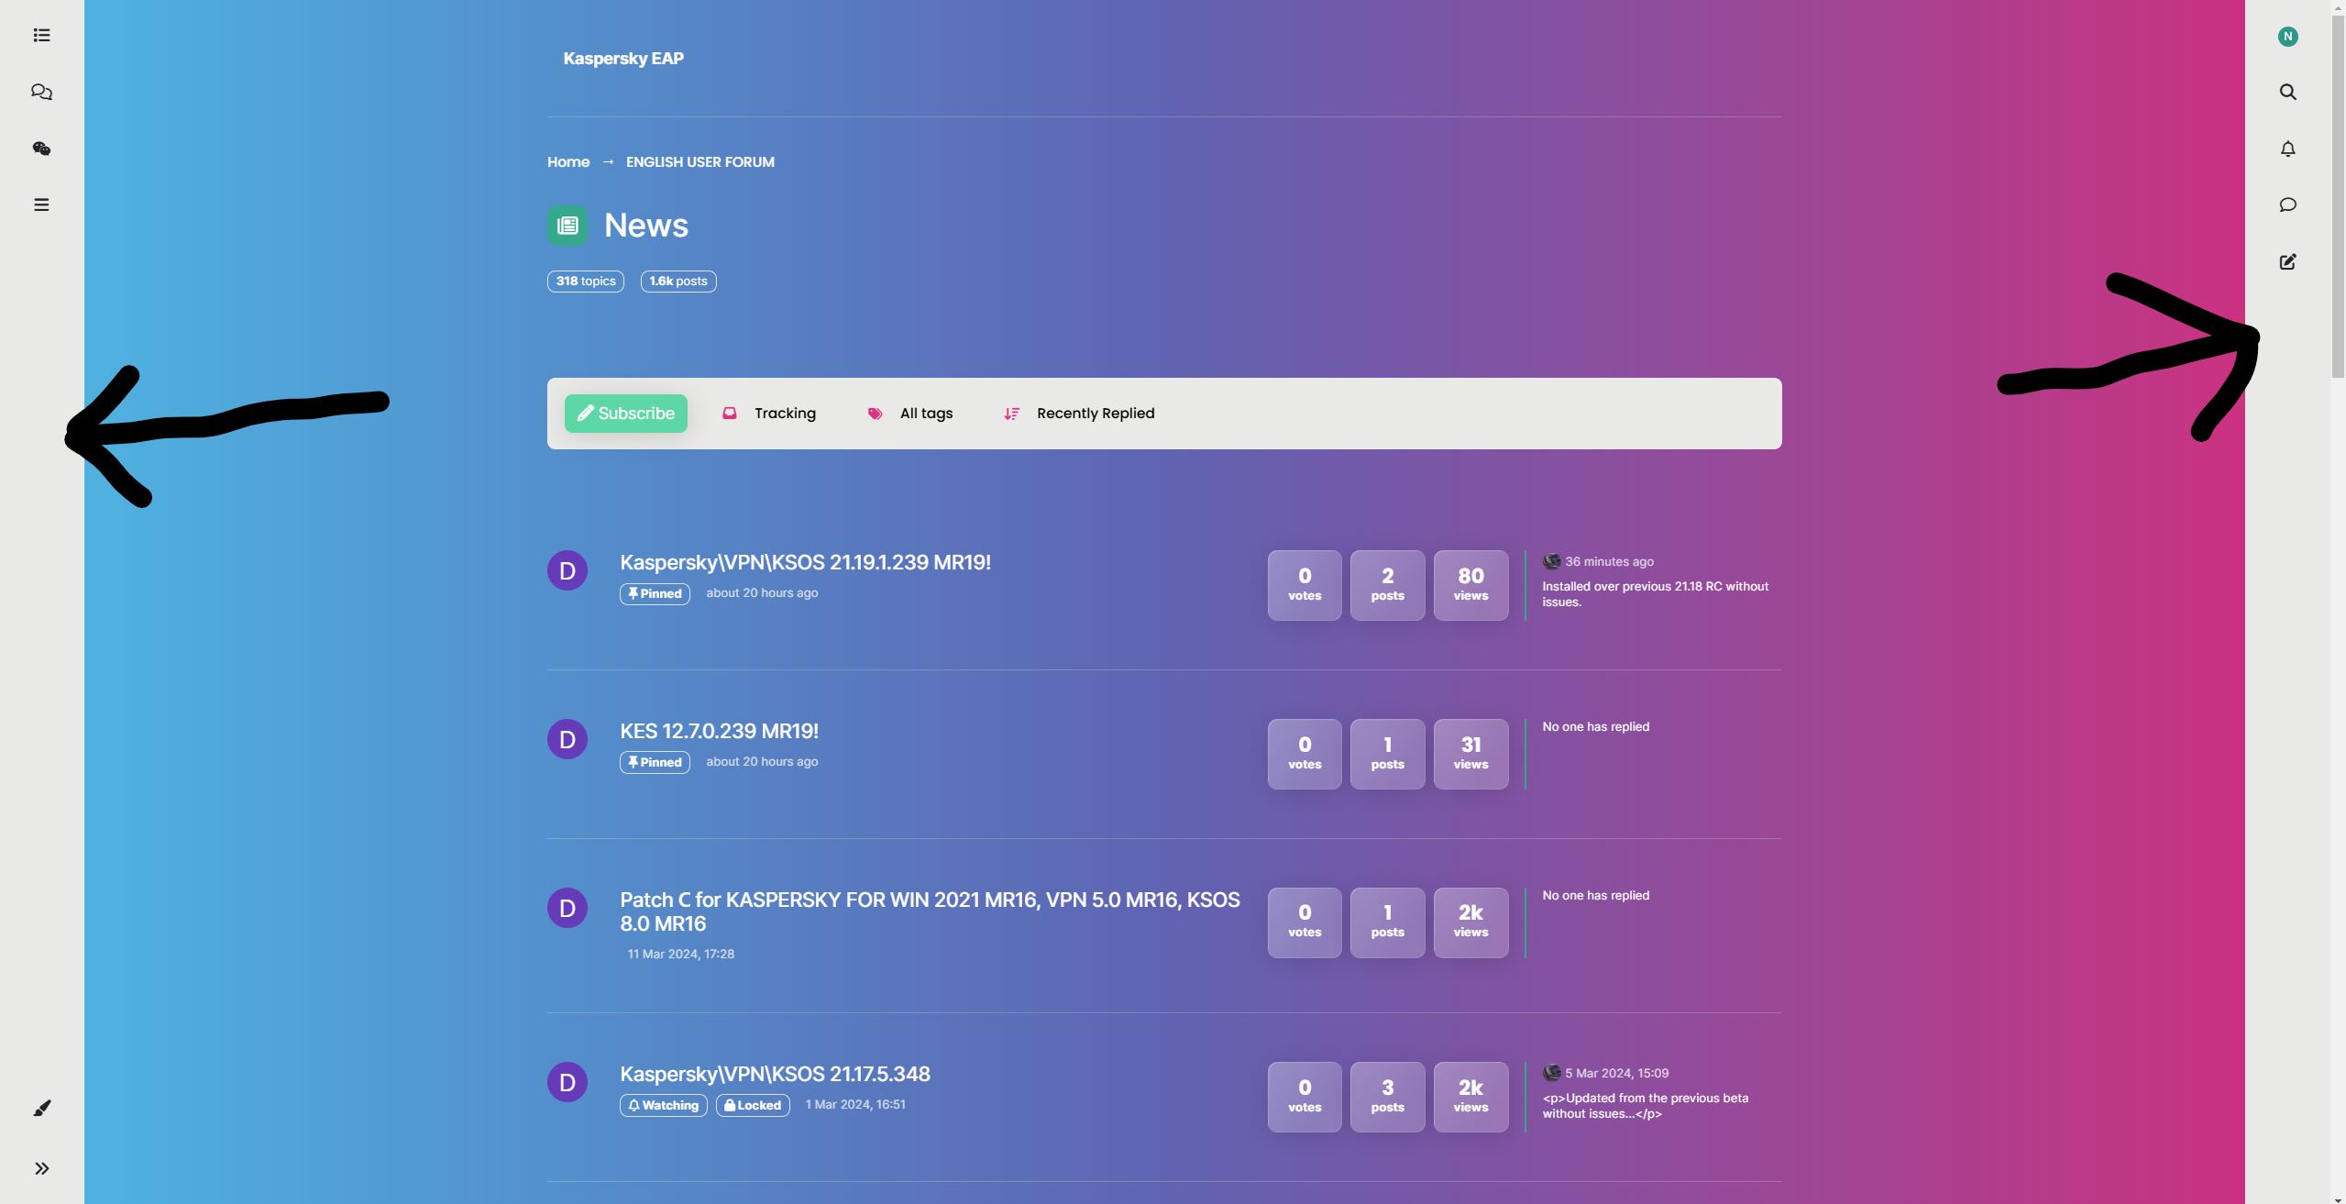Click Pinned tag on KES 12.7.0.239 topic
This screenshot has height=1204, width=2346.
655,763
